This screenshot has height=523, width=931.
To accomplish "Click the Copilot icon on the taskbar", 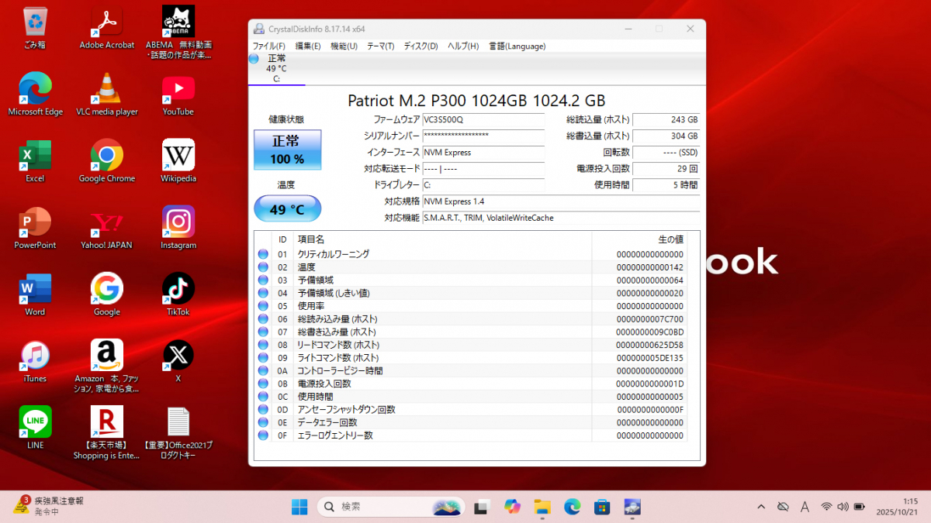I will coord(512,507).
